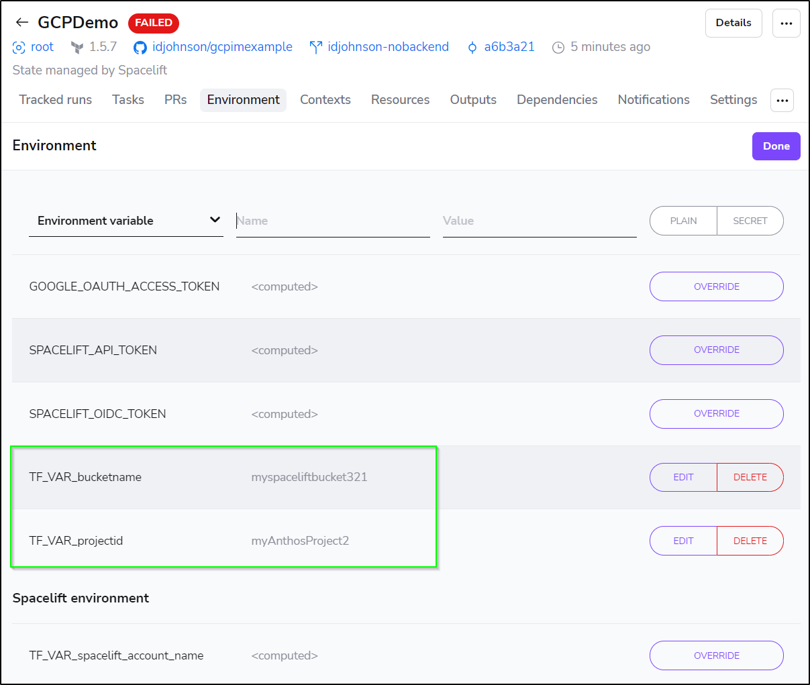The image size is (810, 685).
Task: Select the PLAIN variable type toggle
Action: [683, 221]
